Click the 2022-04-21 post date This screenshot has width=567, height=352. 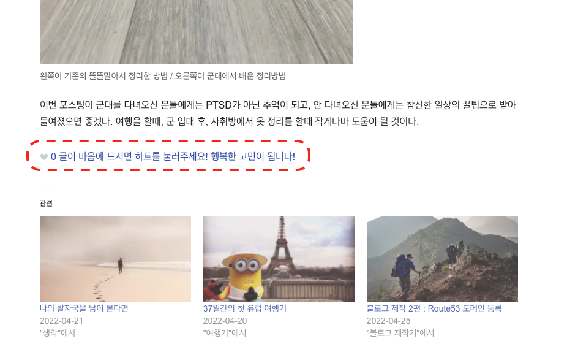point(61,321)
